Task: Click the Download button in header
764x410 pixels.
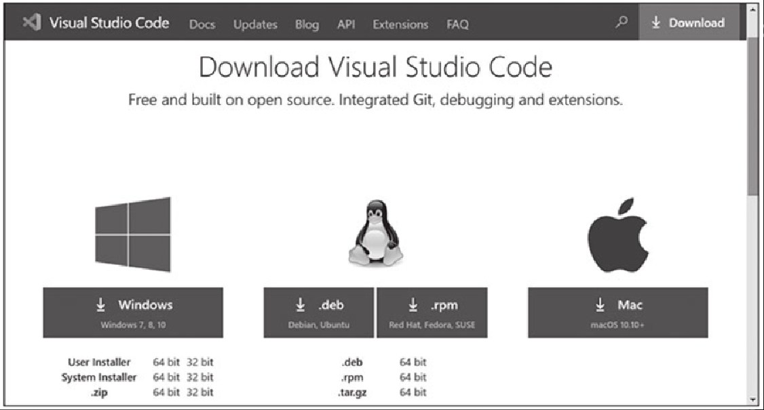Action: click(x=689, y=22)
